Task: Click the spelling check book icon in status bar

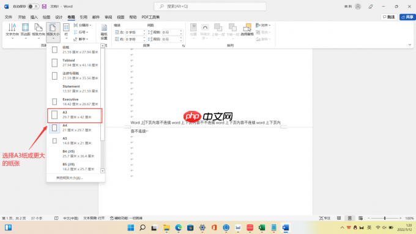Action: (56, 218)
